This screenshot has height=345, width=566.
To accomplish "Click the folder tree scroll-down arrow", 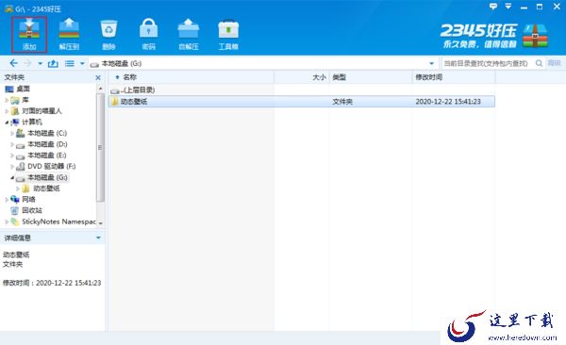I will (100, 223).
